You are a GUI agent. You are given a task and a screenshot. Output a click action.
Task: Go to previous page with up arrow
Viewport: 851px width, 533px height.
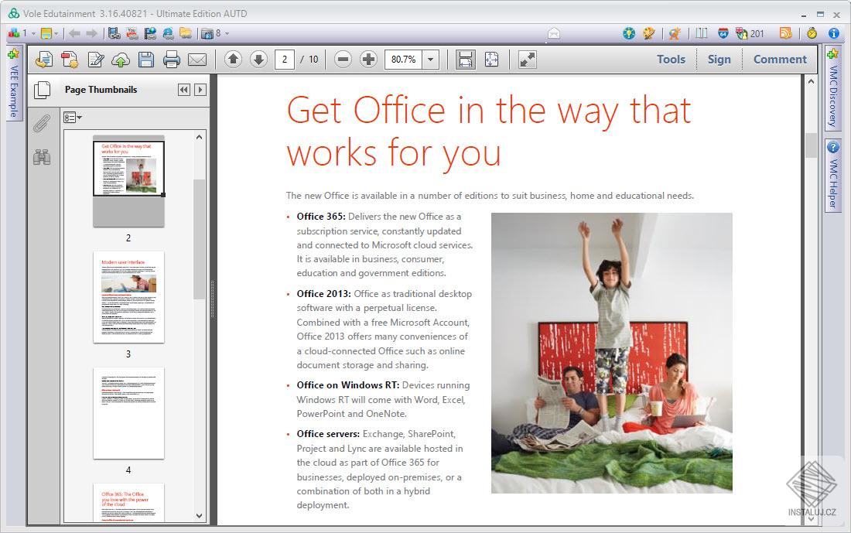234,59
